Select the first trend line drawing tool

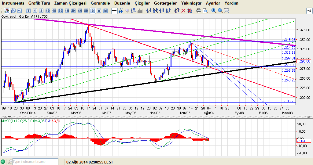click(x=149, y=11)
